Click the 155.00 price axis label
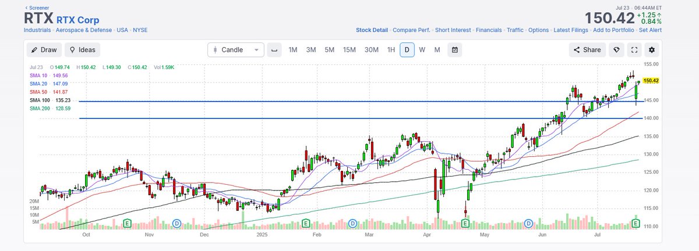Screen dimensions: 699x251 pyautogui.click(x=651, y=64)
